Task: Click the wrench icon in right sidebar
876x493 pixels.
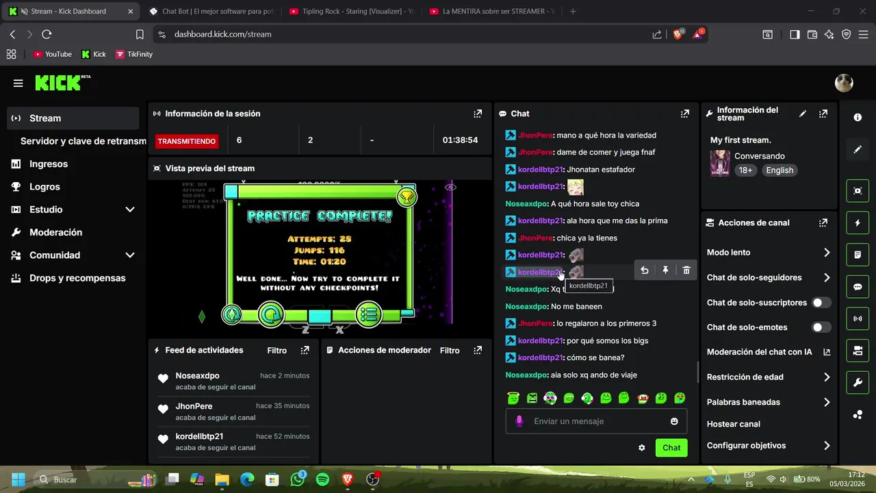Action: [x=858, y=383]
